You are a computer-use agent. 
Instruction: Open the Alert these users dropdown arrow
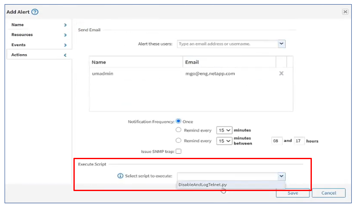point(281,44)
